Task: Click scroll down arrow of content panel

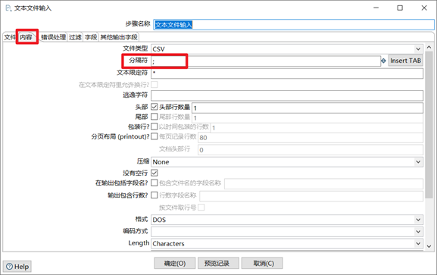Action: (x=429, y=246)
